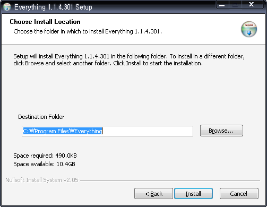Click the 'Nullsoft Install System v2.05' branding text
This screenshot has width=267, height=207.
42,180
